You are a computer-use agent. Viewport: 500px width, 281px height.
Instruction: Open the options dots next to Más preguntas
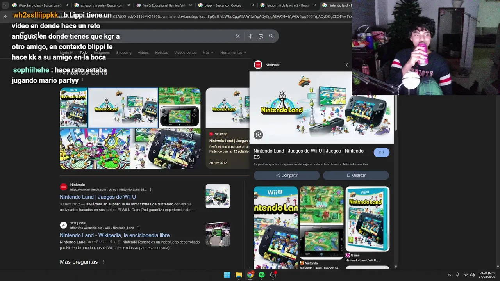(x=103, y=262)
